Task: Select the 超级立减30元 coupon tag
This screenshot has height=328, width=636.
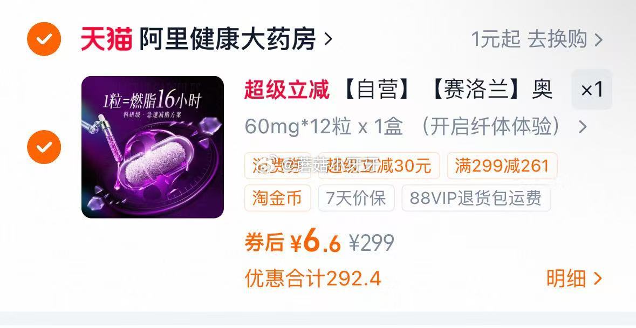Action: click(x=379, y=166)
